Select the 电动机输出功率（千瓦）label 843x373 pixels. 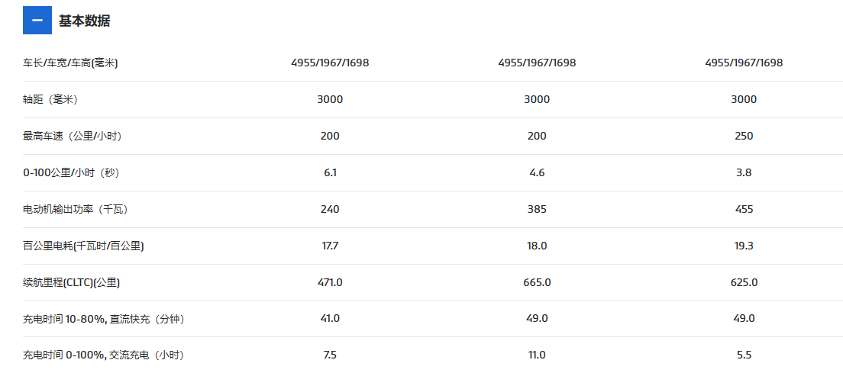[x=76, y=209]
